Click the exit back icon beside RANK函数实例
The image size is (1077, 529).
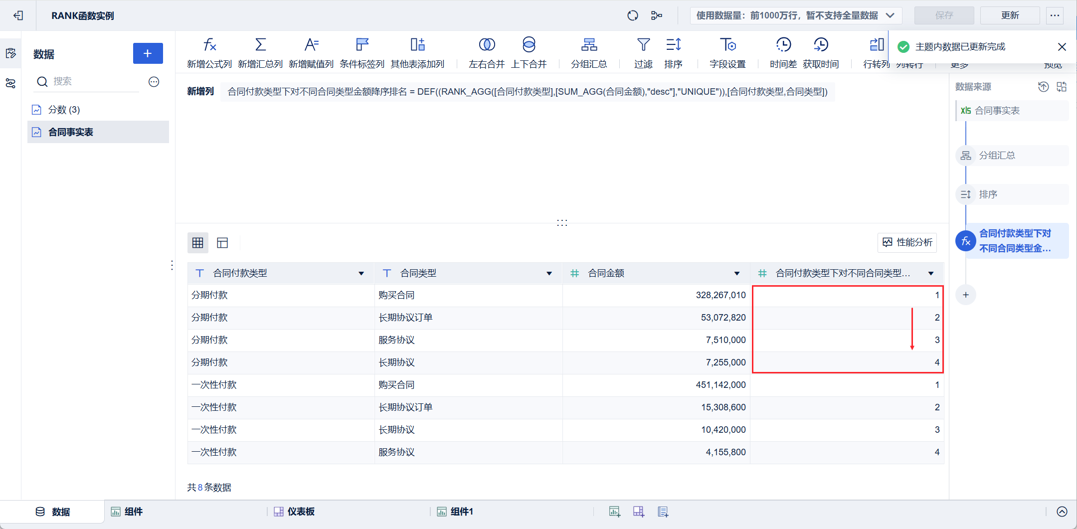point(18,15)
